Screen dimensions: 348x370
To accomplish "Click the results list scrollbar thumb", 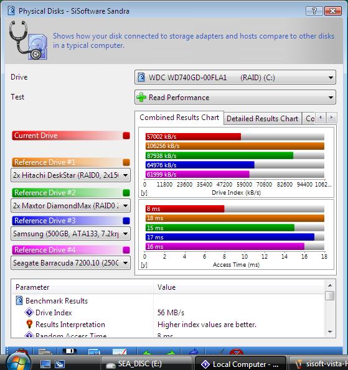I will click(x=330, y=295).
